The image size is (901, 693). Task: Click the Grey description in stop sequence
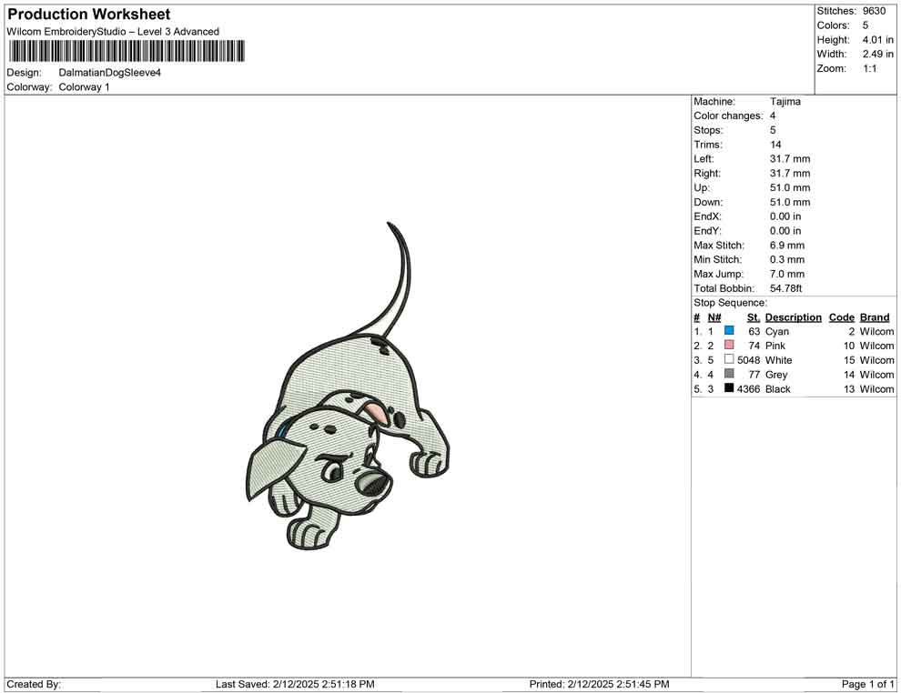776,375
